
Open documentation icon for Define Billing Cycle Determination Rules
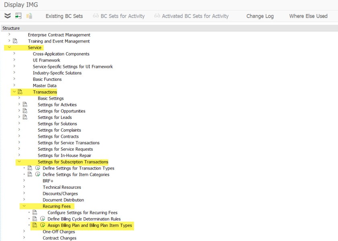(35, 219)
